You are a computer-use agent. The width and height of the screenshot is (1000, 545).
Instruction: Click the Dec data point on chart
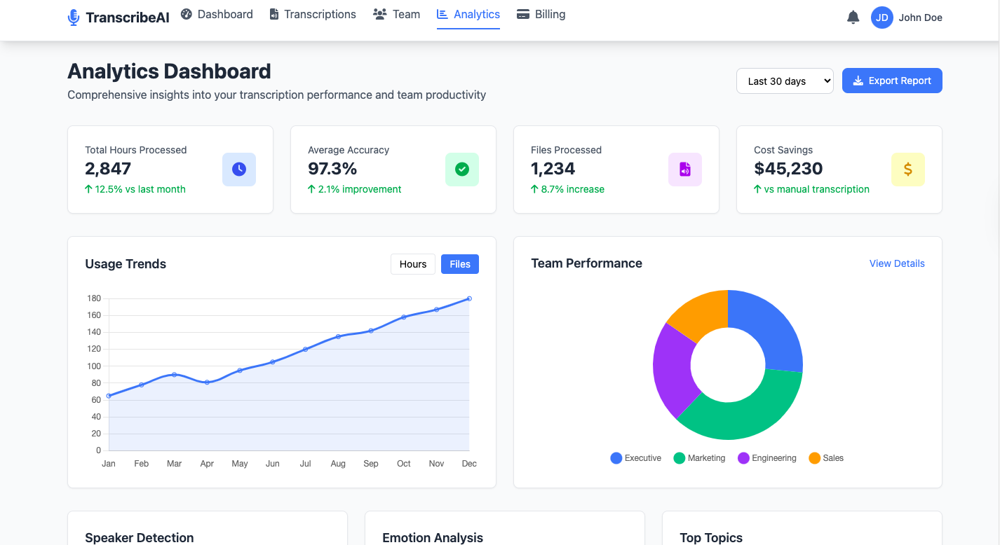click(469, 298)
